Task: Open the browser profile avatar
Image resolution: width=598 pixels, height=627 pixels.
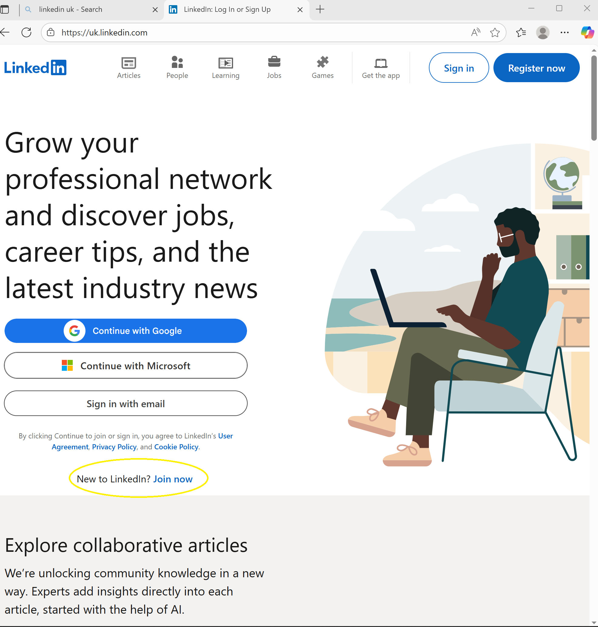Action: click(x=543, y=32)
